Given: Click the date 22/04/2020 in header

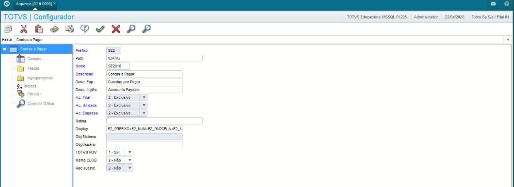Looking at the screenshot, I should click(454, 17).
